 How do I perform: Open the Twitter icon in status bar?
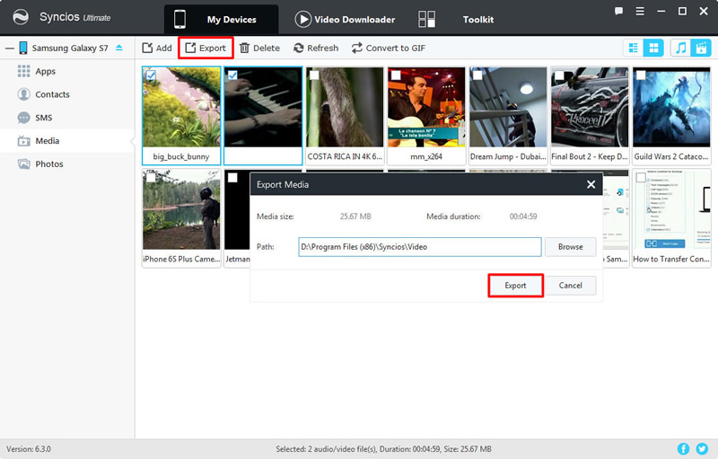point(702,449)
